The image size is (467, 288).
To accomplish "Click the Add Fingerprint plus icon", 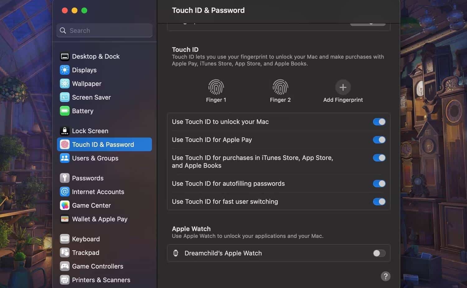I will tap(343, 87).
